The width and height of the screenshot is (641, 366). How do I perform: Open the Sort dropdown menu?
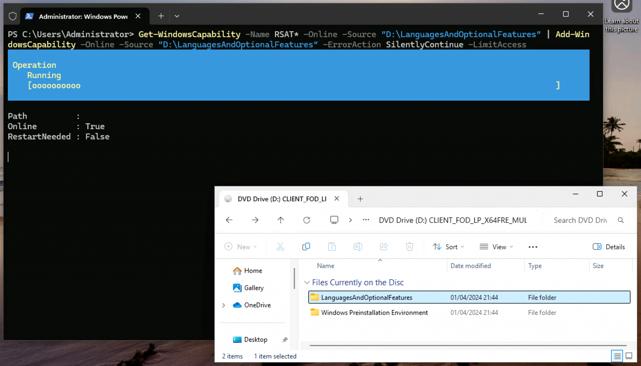[x=449, y=247]
